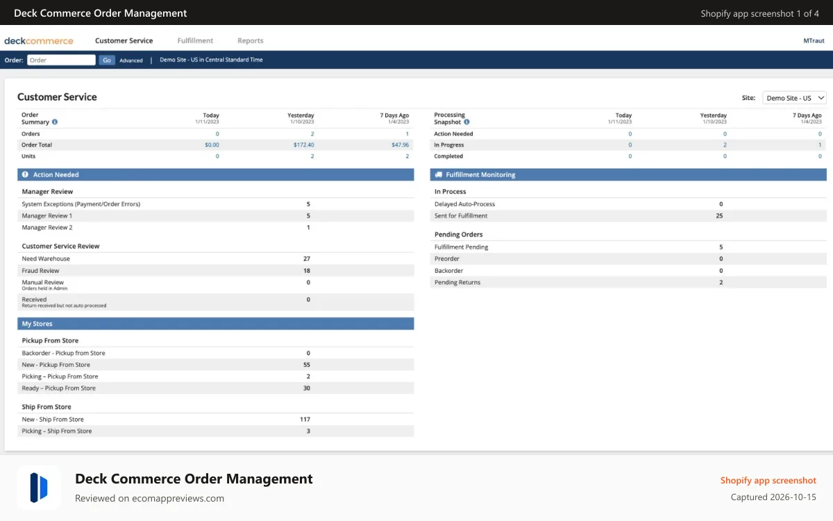833x521 pixels.
Task: Select the Backorder row under Pending Orders
Action: [x=628, y=271]
